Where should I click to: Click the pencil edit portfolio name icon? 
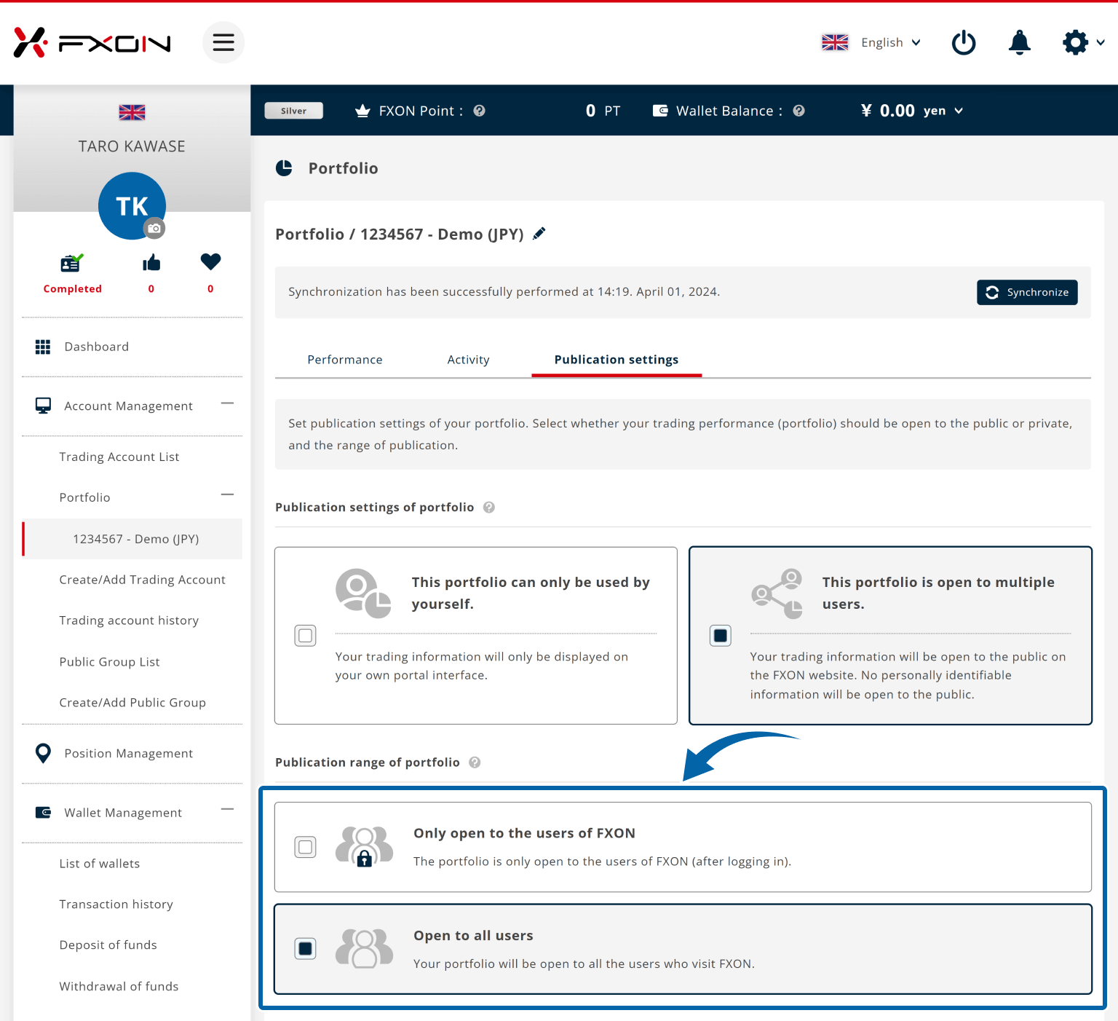point(539,234)
